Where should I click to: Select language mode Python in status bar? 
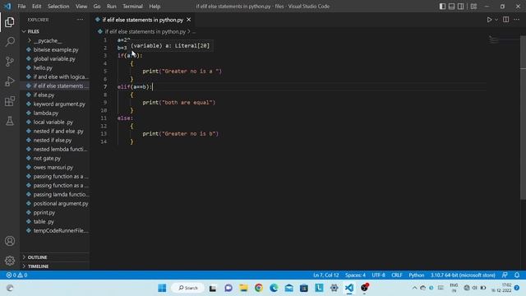pos(417,275)
